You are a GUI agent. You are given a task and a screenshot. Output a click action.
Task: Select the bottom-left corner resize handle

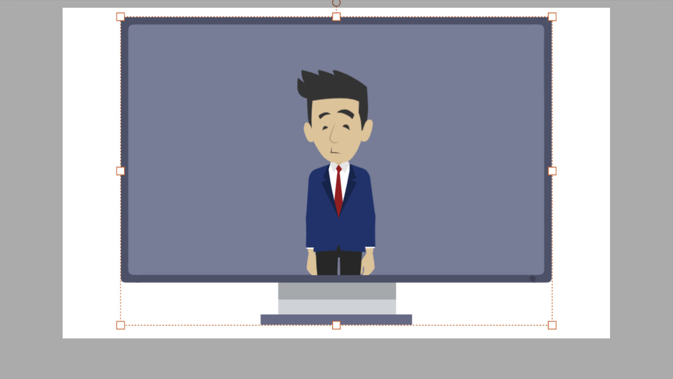pos(121,325)
